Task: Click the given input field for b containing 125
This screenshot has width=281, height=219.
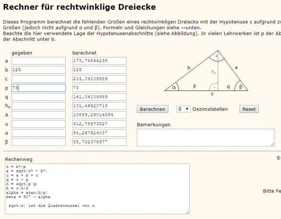Action: pos(38,70)
